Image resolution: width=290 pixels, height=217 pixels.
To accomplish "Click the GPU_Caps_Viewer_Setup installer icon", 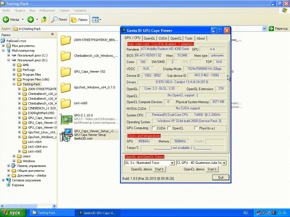I will (x=66, y=135).
